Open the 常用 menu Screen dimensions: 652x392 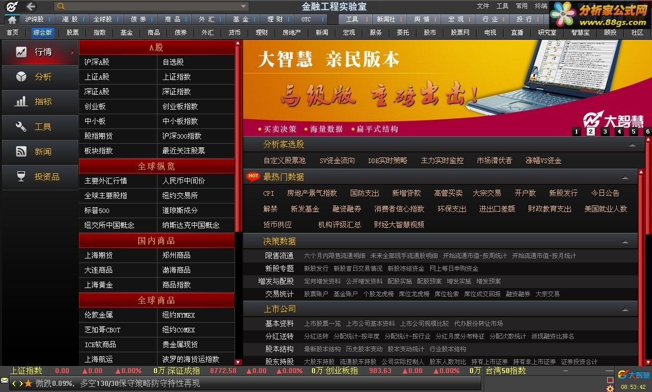click(522, 6)
